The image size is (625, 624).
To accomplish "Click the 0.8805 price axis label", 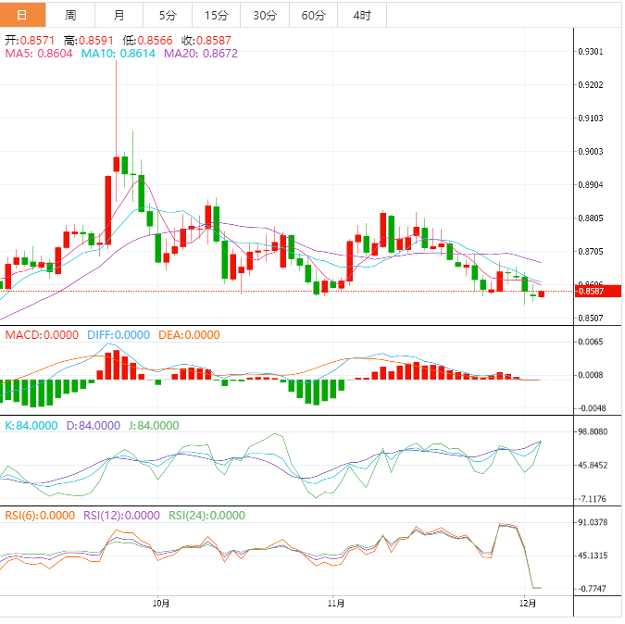I will click(591, 218).
